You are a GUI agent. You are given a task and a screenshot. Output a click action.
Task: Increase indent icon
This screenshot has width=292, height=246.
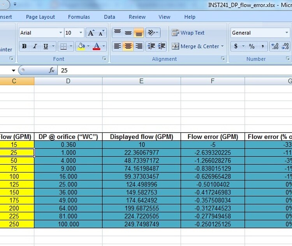click(x=162, y=46)
